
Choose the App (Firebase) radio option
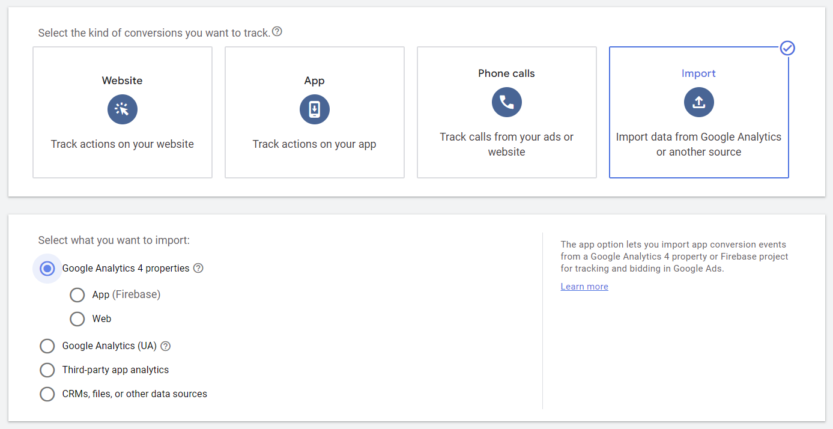click(77, 294)
